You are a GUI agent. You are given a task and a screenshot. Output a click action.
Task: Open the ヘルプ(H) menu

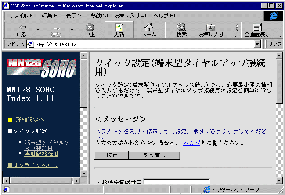(164, 16)
